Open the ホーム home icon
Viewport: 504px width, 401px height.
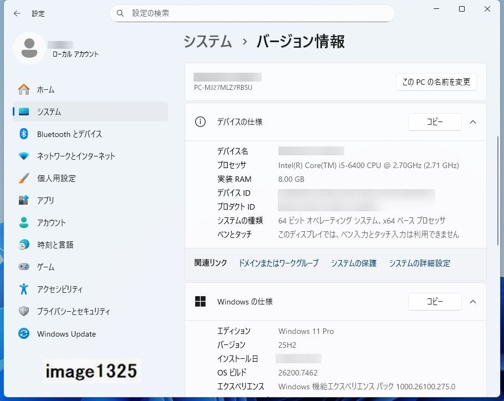tap(24, 89)
